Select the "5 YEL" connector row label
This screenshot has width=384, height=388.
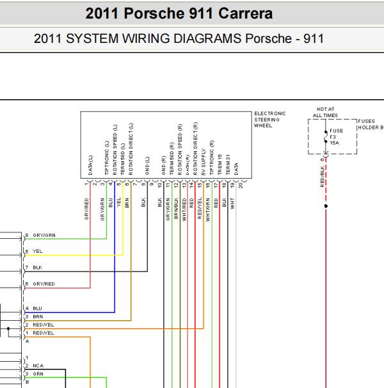pyautogui.click(x=34, y=251)
